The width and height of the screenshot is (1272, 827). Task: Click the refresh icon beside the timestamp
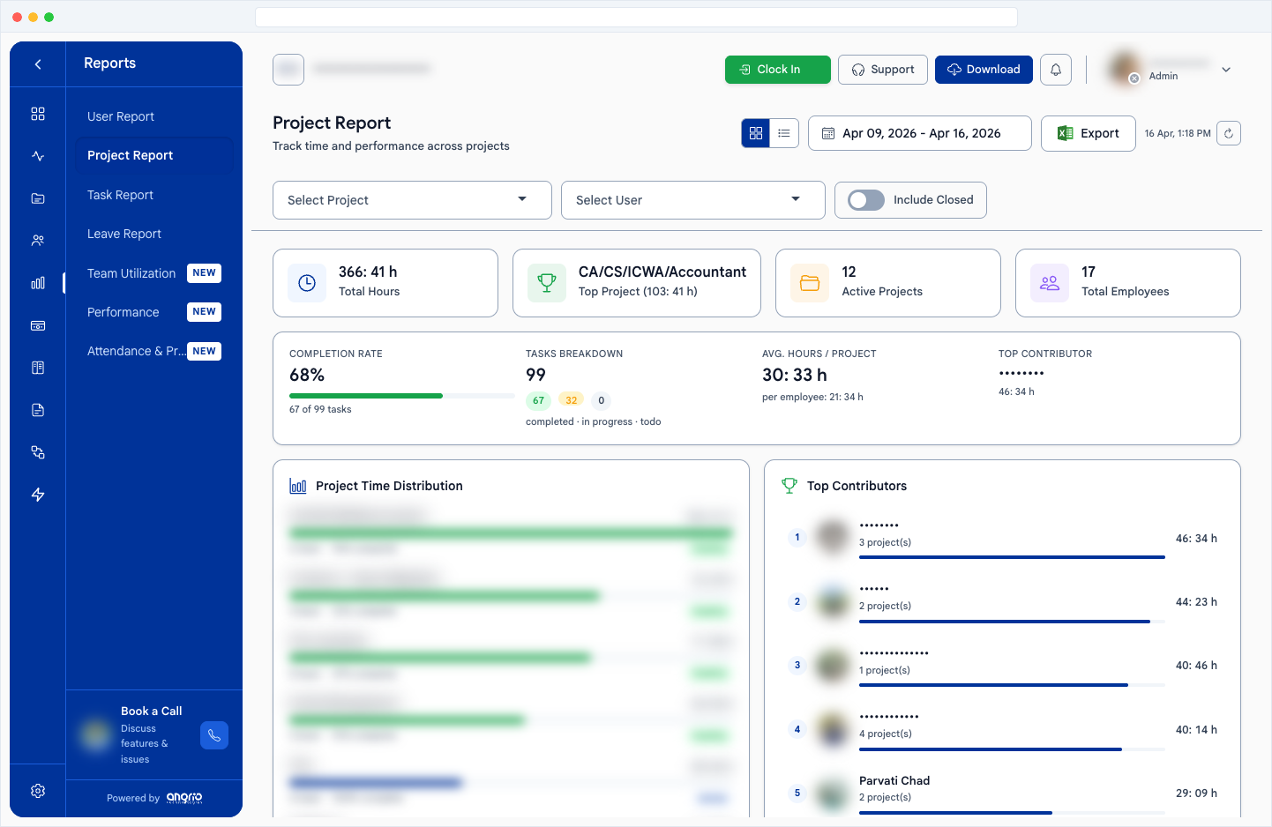point(1229,132)
